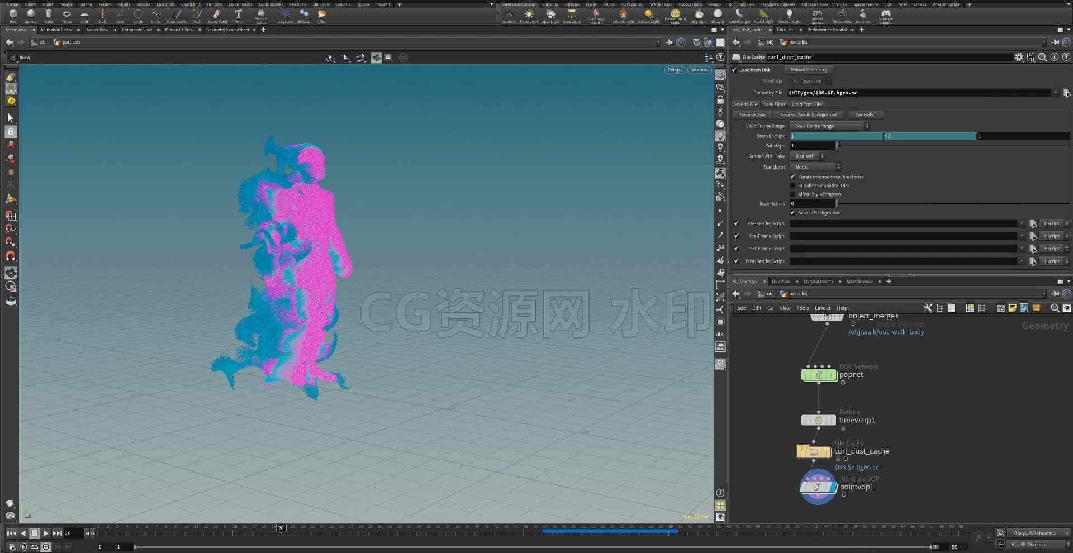Open the Persp viewport dropdown
Image resolution: width=1073 pixels, height=553 pixels.
(675, 70)
